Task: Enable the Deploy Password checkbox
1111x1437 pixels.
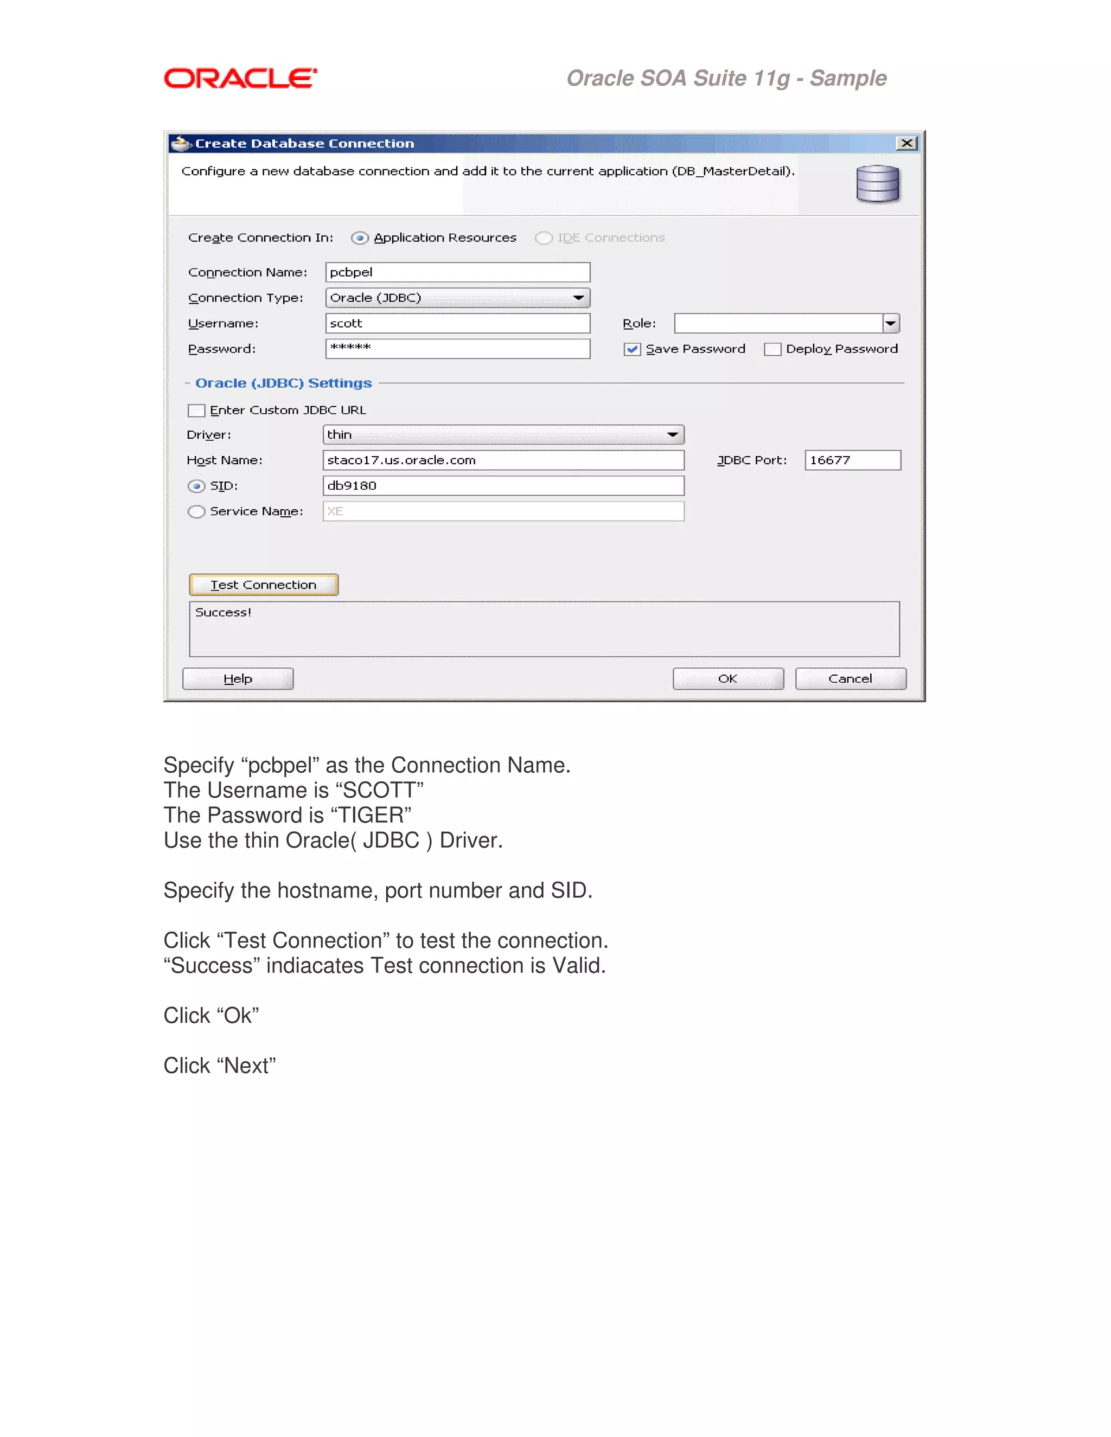Action: [772, 349]
